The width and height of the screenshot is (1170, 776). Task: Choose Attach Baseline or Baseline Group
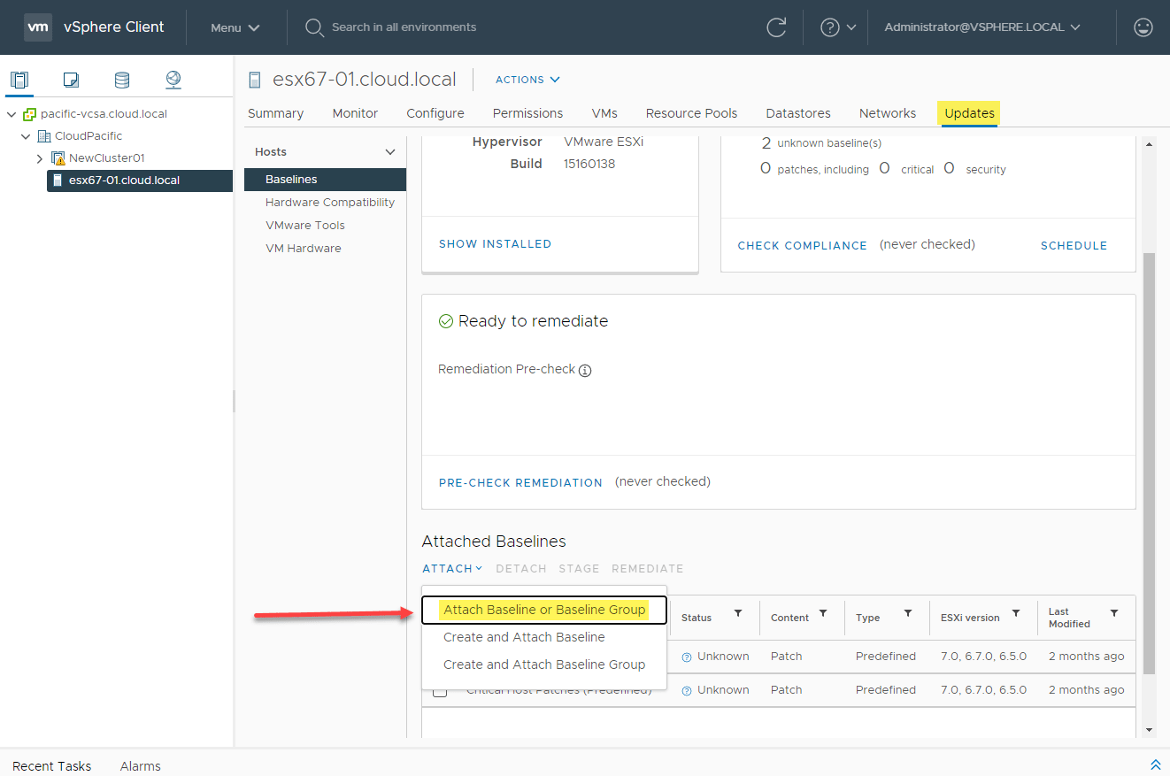tap(544, 610)
